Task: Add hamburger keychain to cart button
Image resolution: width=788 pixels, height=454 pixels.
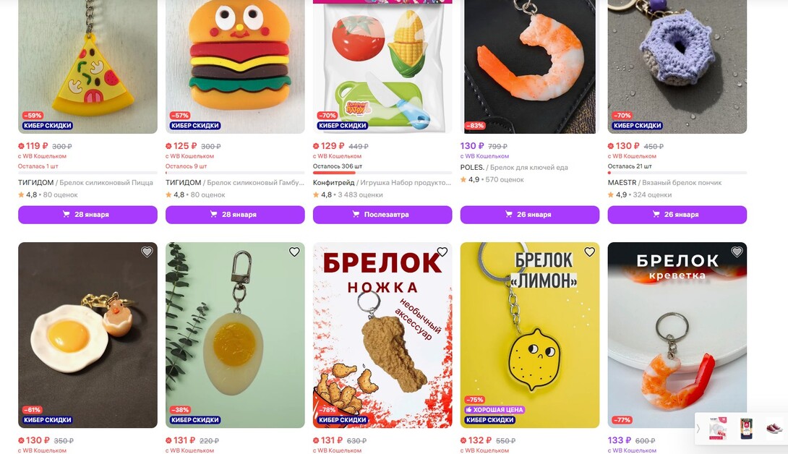Action: coord(235,215)
